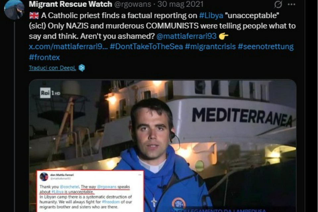
Task: Click the UK flag emoji in tweet
Action: point(34,16)
